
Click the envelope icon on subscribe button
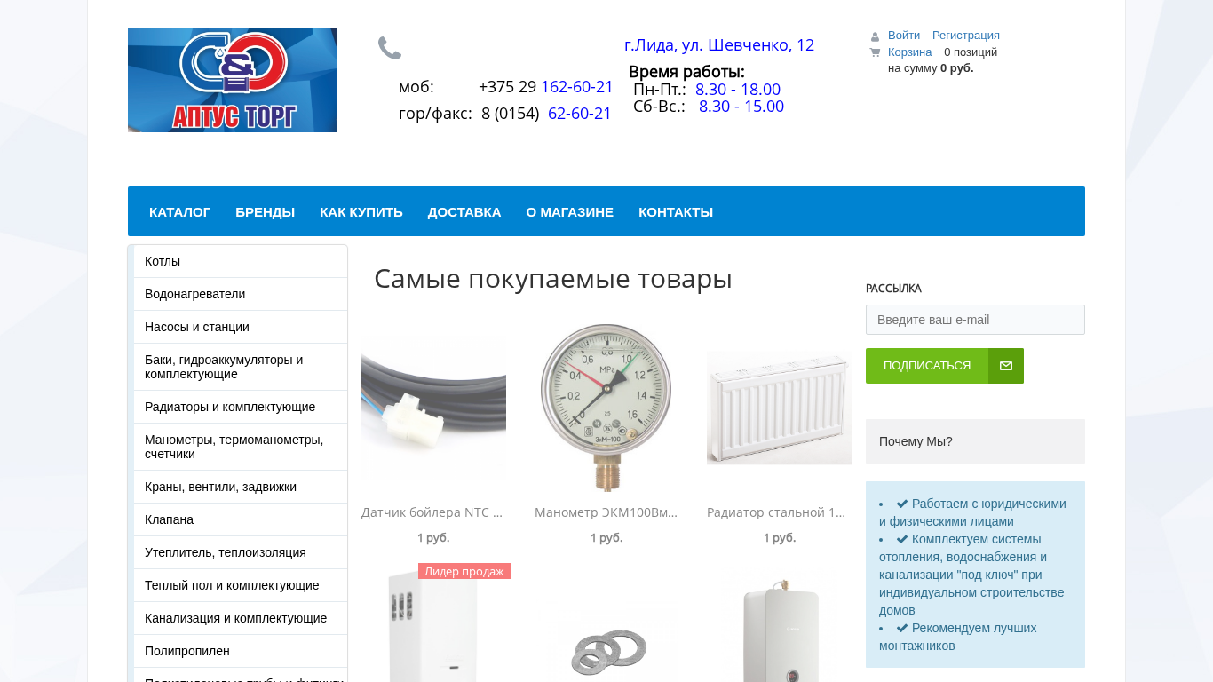[x=1006, y=366]
